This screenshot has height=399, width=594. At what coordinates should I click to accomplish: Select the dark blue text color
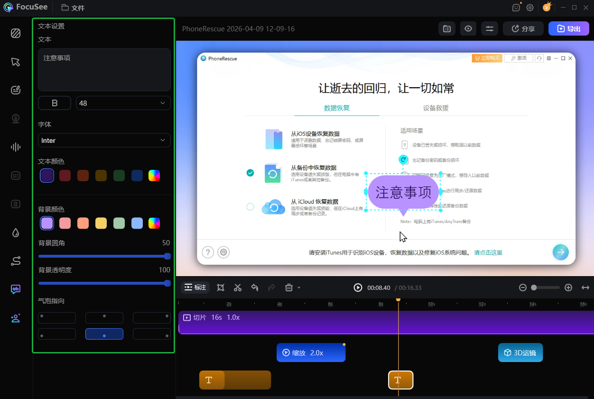click(137, 176)
